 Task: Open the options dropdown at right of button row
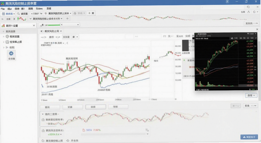point(251,106)
